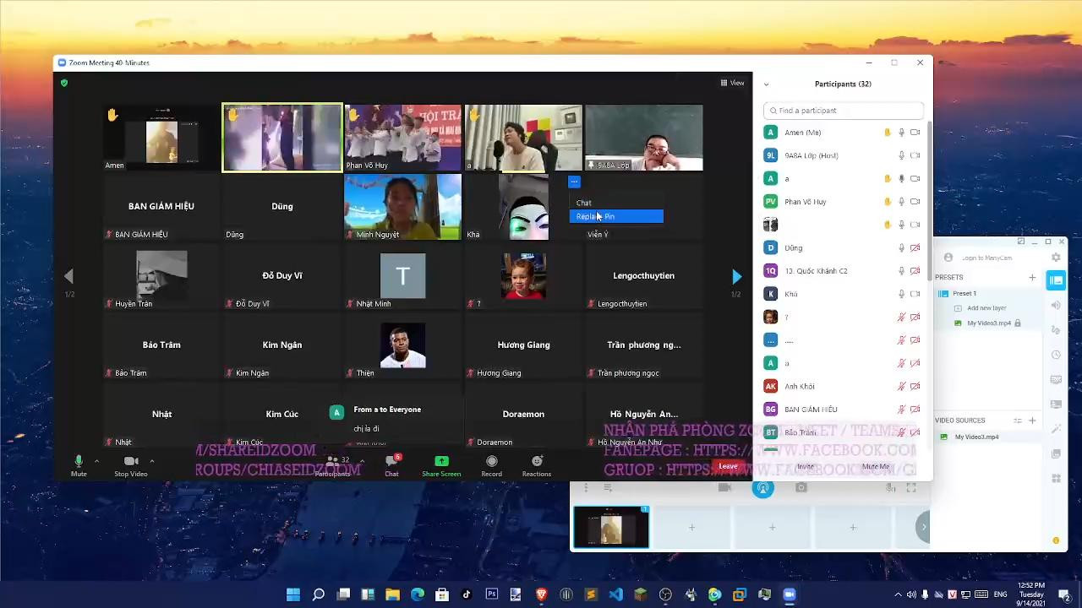Open the ManyCam timer icon
1082x608 pixels.
coord(1056,355)
